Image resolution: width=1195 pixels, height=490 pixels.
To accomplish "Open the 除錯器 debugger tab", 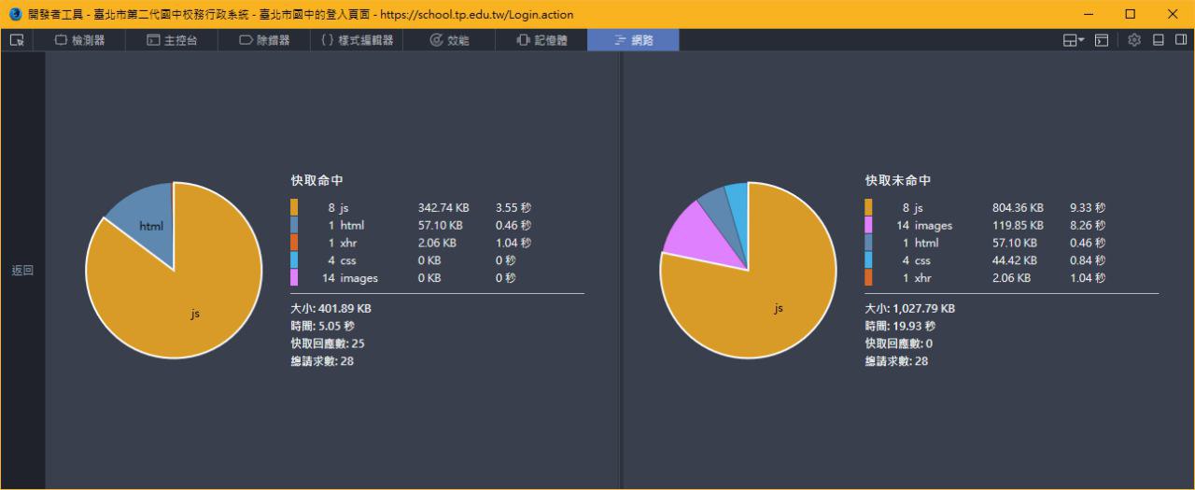I will click(x=264, y=40).
